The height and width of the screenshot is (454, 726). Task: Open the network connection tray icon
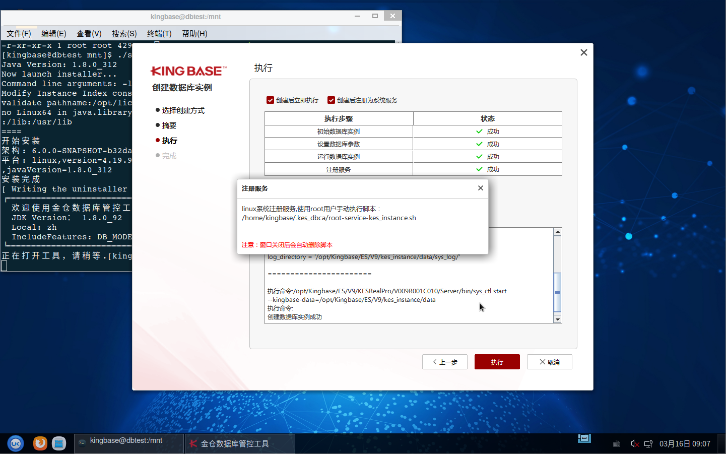coord(648,444)
